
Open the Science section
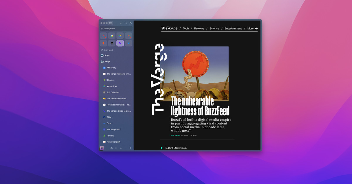214,28
